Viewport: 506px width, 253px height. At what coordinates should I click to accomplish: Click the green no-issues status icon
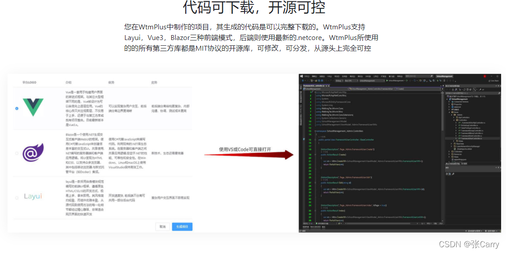tap(317, 223)
